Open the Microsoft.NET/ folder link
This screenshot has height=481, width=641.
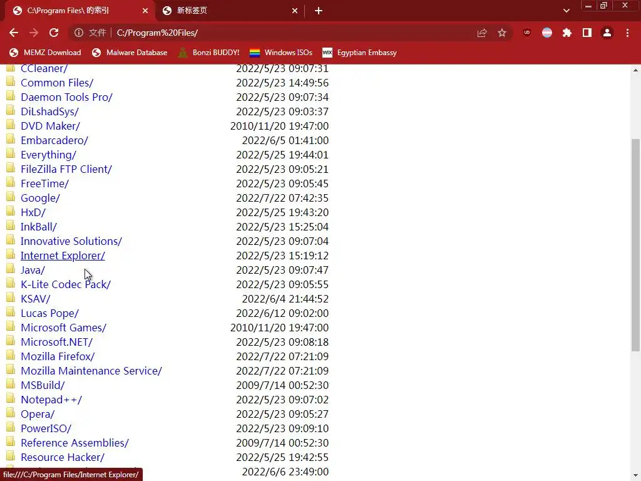(56, 342)
